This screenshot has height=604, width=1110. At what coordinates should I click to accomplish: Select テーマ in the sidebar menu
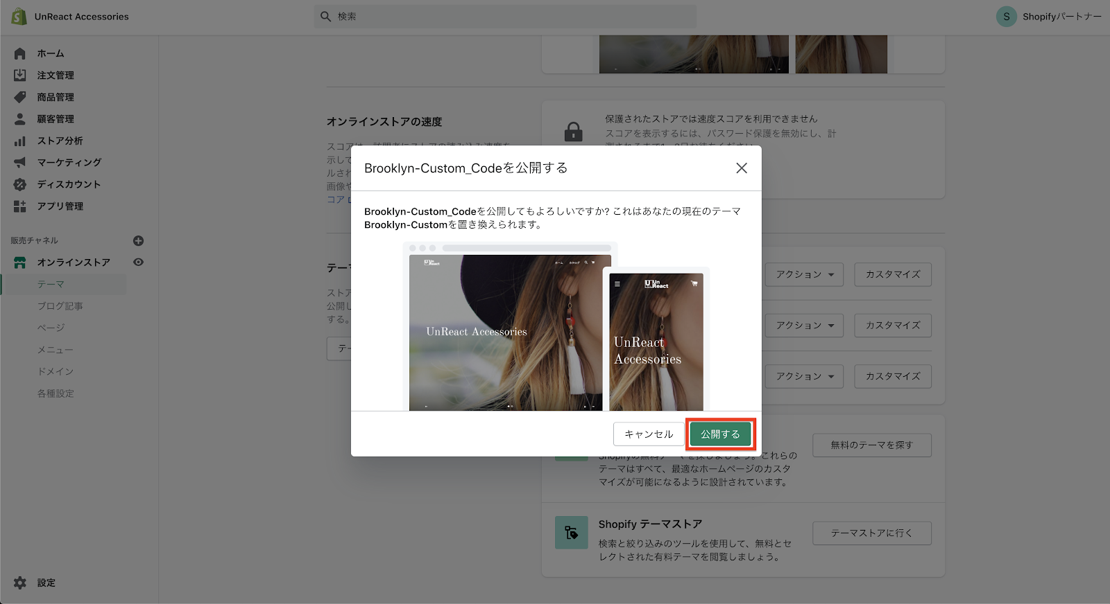tap(51, 285)
